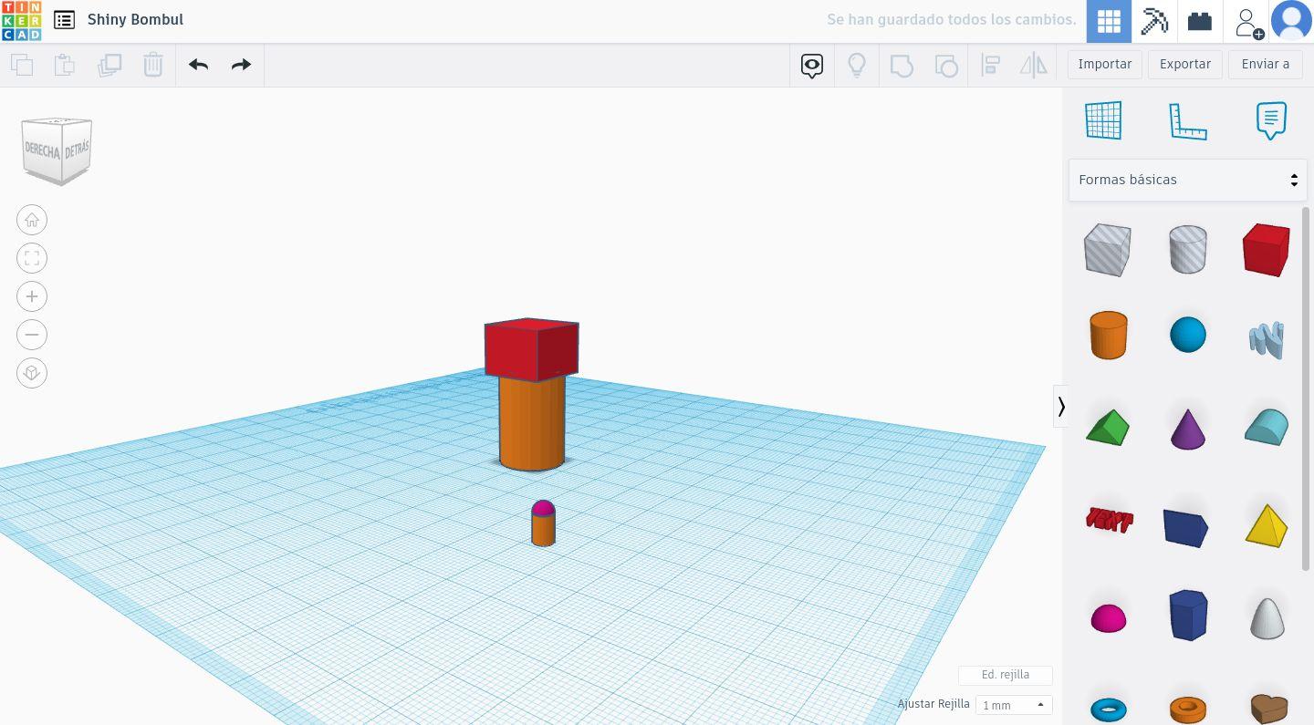
Task: Pick the dark blue polygon shape
Action: coord(1188,615)
